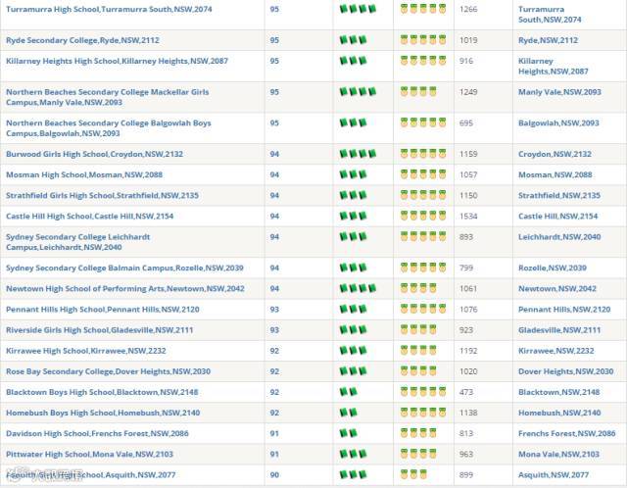The height and width of the screenshot is (488, 627).
Task: Click enrolment number 1266
Action: (468, 9)
